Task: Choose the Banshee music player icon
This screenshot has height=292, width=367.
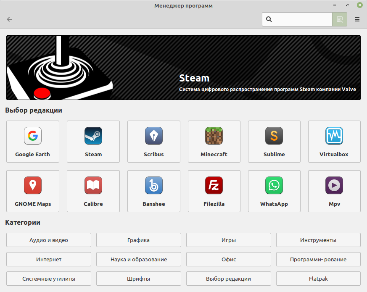Action: point(154,185)
